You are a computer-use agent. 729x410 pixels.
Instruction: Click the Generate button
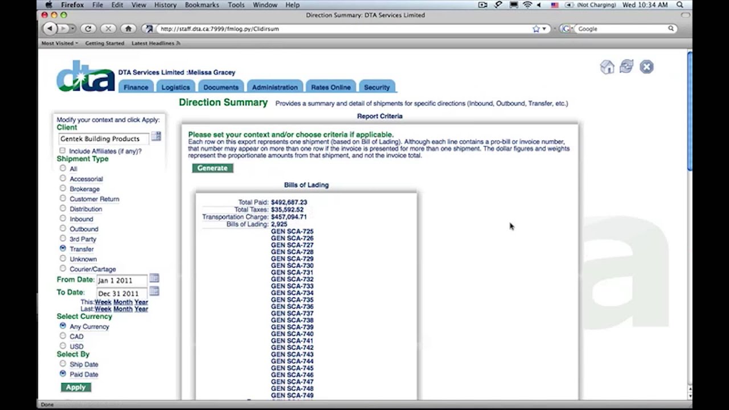212,168
